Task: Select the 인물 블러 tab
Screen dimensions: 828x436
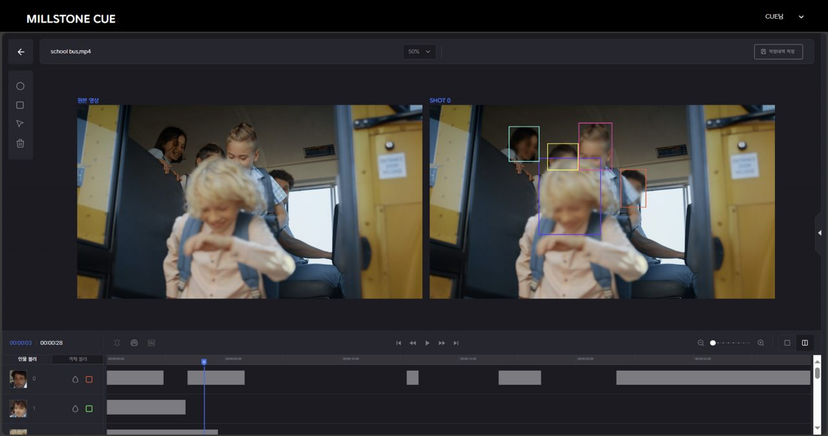Action: [26, 359]
